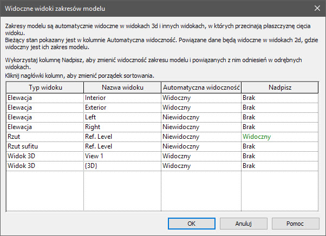Click the Nadpisz column header
This screenshot has width=326, height=236.
pos(280,87)
